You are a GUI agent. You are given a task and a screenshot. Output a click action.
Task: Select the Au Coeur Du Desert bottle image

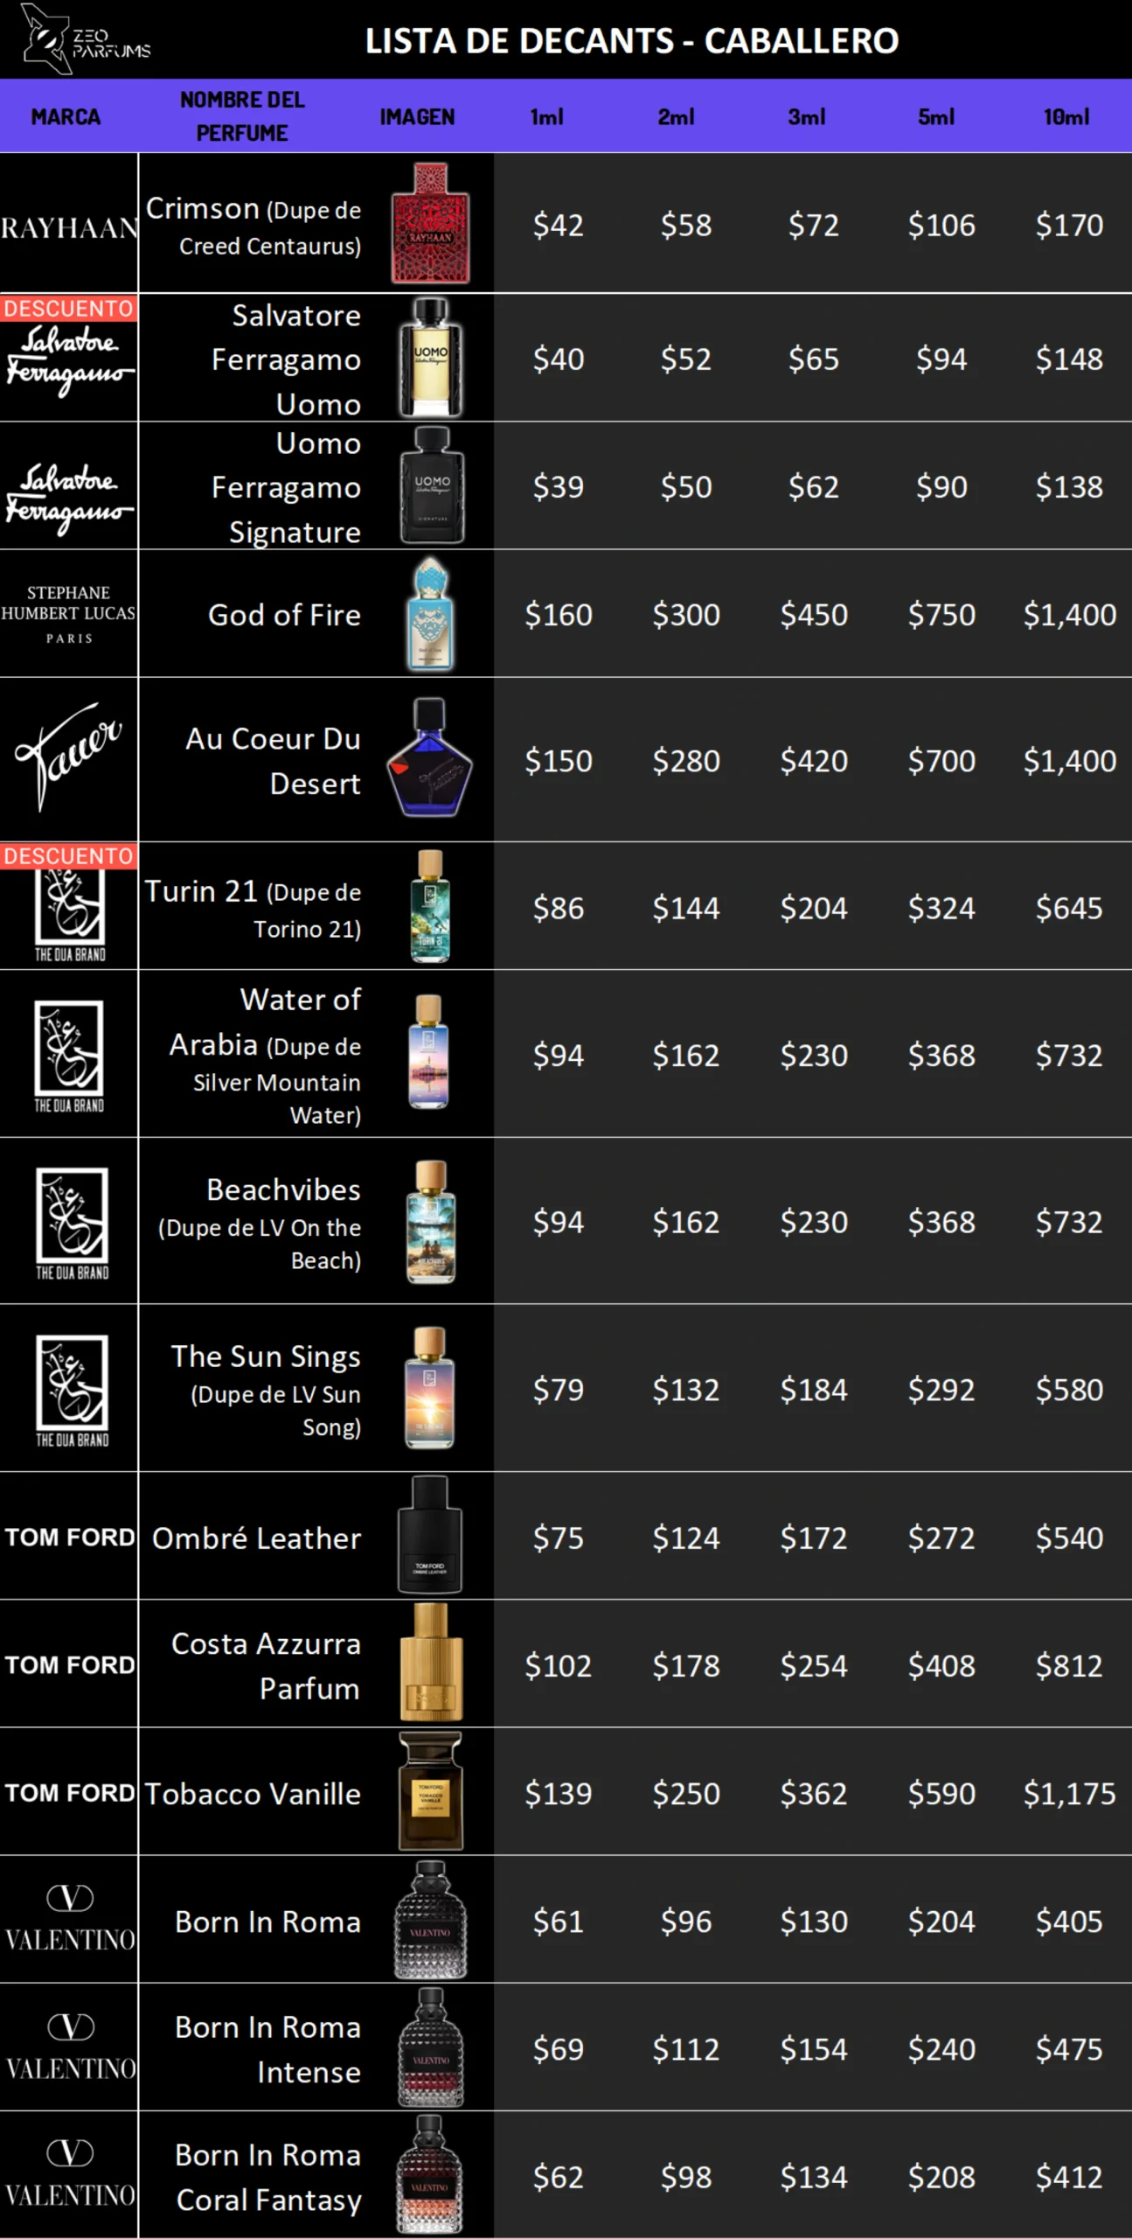tap(430, 757)
